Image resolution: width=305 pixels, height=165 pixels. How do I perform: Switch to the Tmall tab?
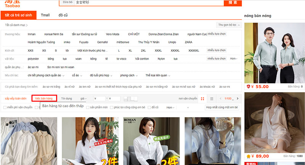coord(45,15)
